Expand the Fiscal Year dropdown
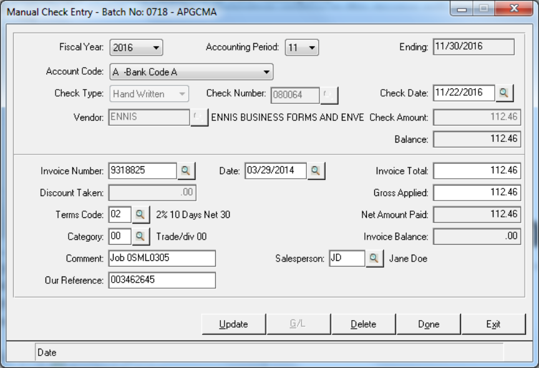The image size is (539, 368). (x=136, y=47)
